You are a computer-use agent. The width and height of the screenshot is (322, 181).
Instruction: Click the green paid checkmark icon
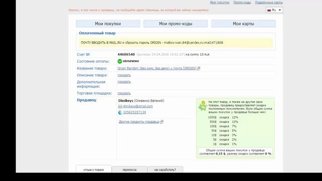pyautogui.click(x=120, y=61)
